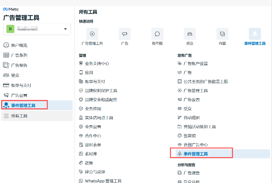272x183 pixels.
Task: Click the 分析与报告 section heading
Action: click(186, 165)
